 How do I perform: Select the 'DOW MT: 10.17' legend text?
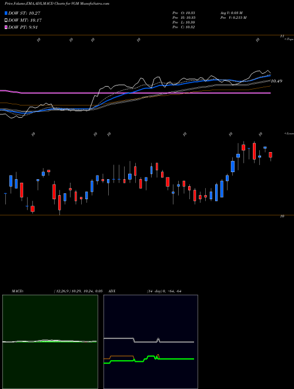coord(25,21)
